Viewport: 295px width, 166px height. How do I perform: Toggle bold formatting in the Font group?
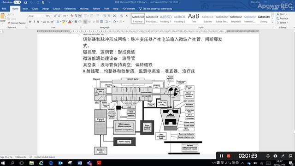click(30, 22)
